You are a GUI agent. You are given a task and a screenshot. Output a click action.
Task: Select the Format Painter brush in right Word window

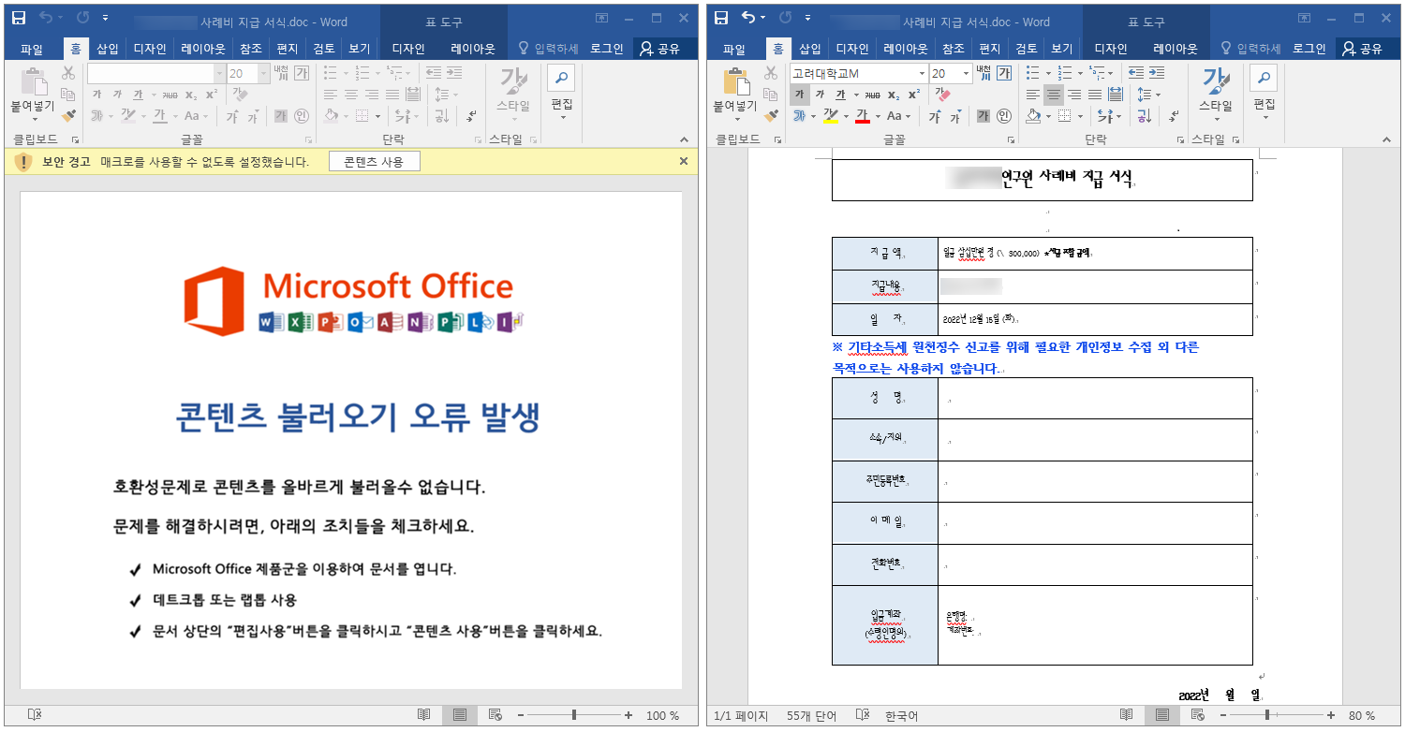pos(771,116)
